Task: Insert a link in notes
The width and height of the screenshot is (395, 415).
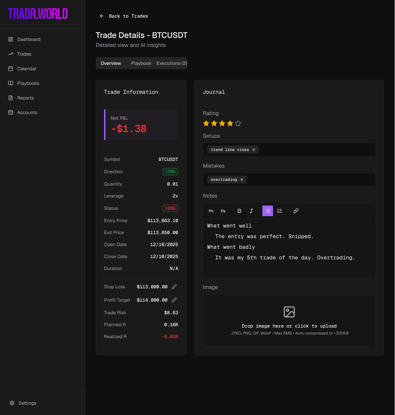Action: tap(296, 211)
